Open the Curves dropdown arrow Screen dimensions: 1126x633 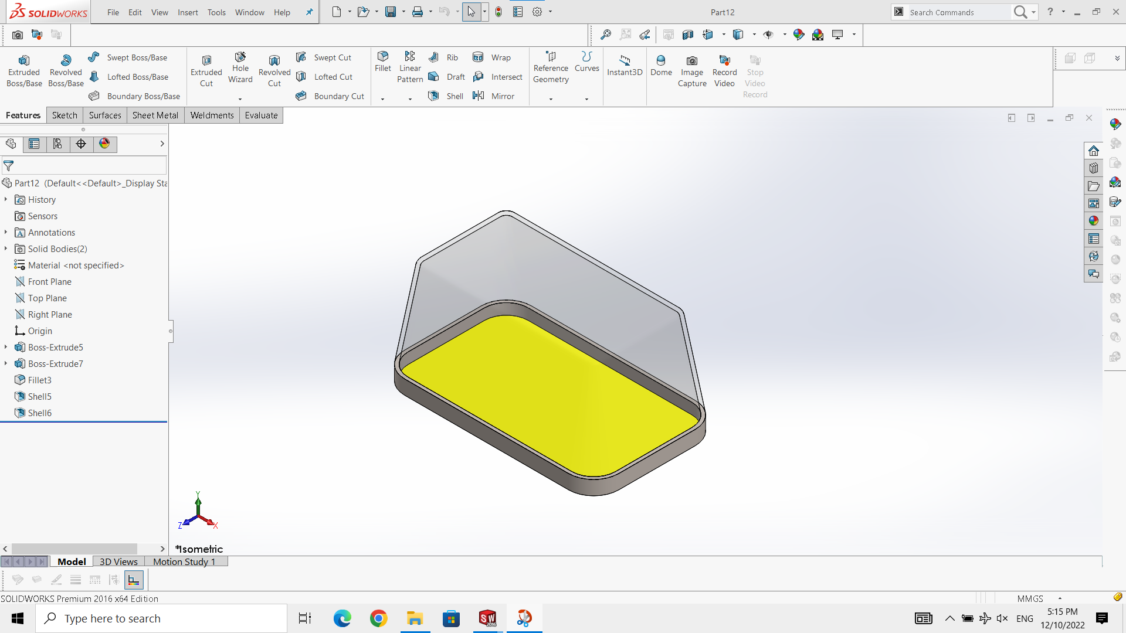tap(586, 99)
